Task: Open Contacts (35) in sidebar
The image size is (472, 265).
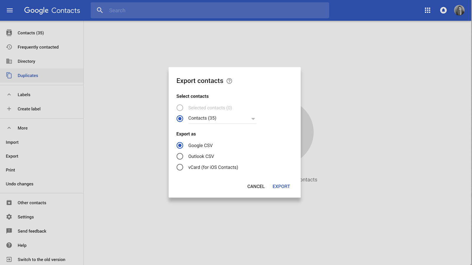Action: tap(42, 33)
